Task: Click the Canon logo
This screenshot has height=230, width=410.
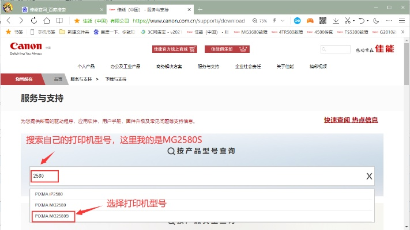Action: click(26, 48)
